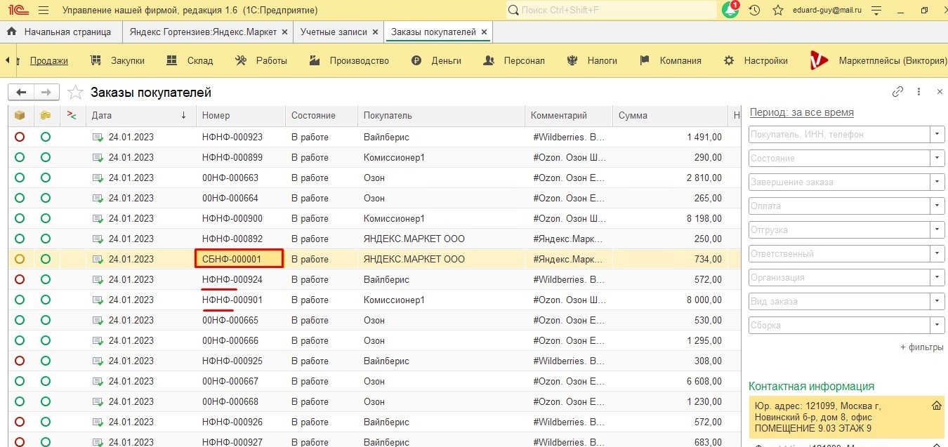The image size is (948, 447).
Task: Expand the Состояние filter dropdown
Action: coord(937,158)
